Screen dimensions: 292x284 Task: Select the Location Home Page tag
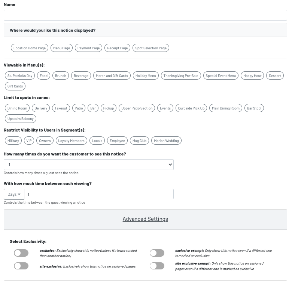pos(30,48)
